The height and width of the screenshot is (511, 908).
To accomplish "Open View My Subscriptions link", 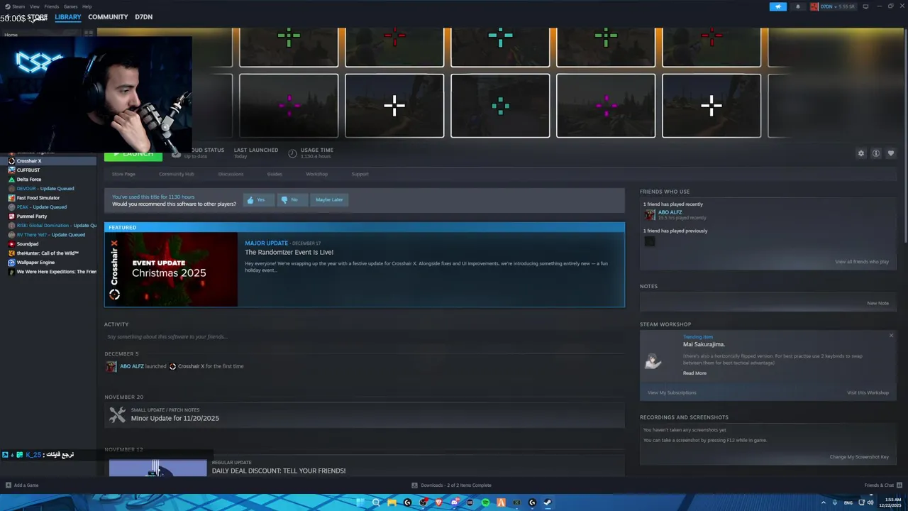I will coord(672,392).
